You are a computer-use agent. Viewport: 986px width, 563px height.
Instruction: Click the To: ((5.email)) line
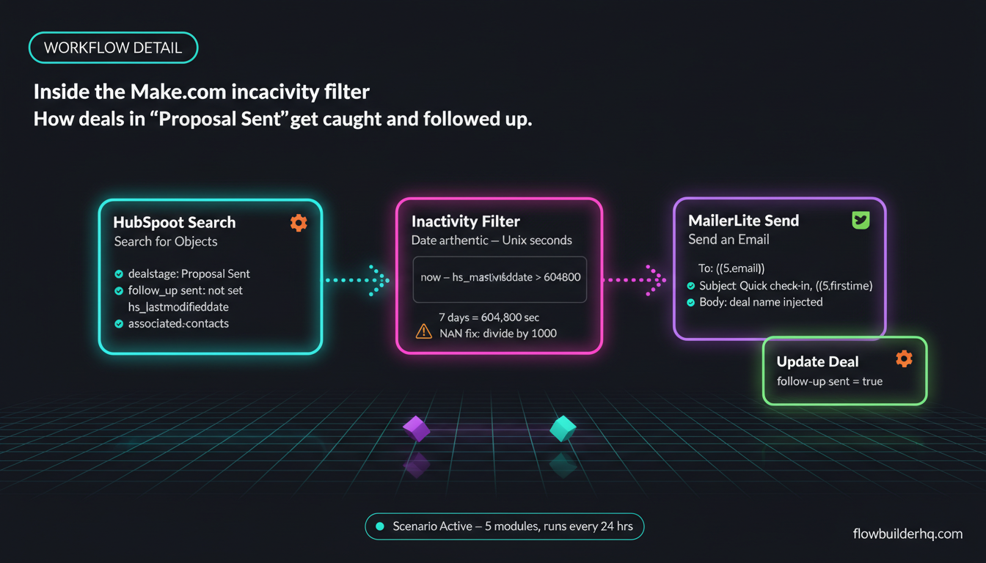coord(732,268)
